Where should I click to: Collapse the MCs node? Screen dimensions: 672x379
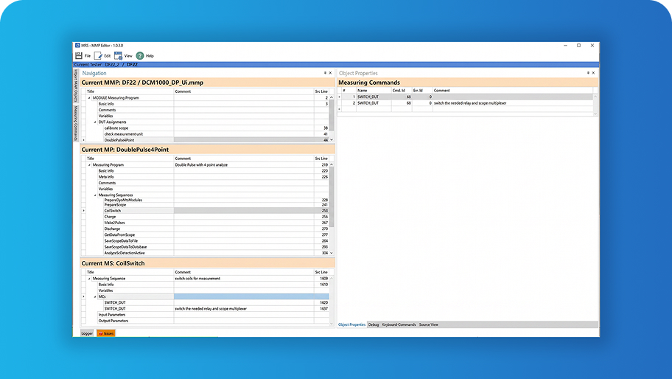95,296
